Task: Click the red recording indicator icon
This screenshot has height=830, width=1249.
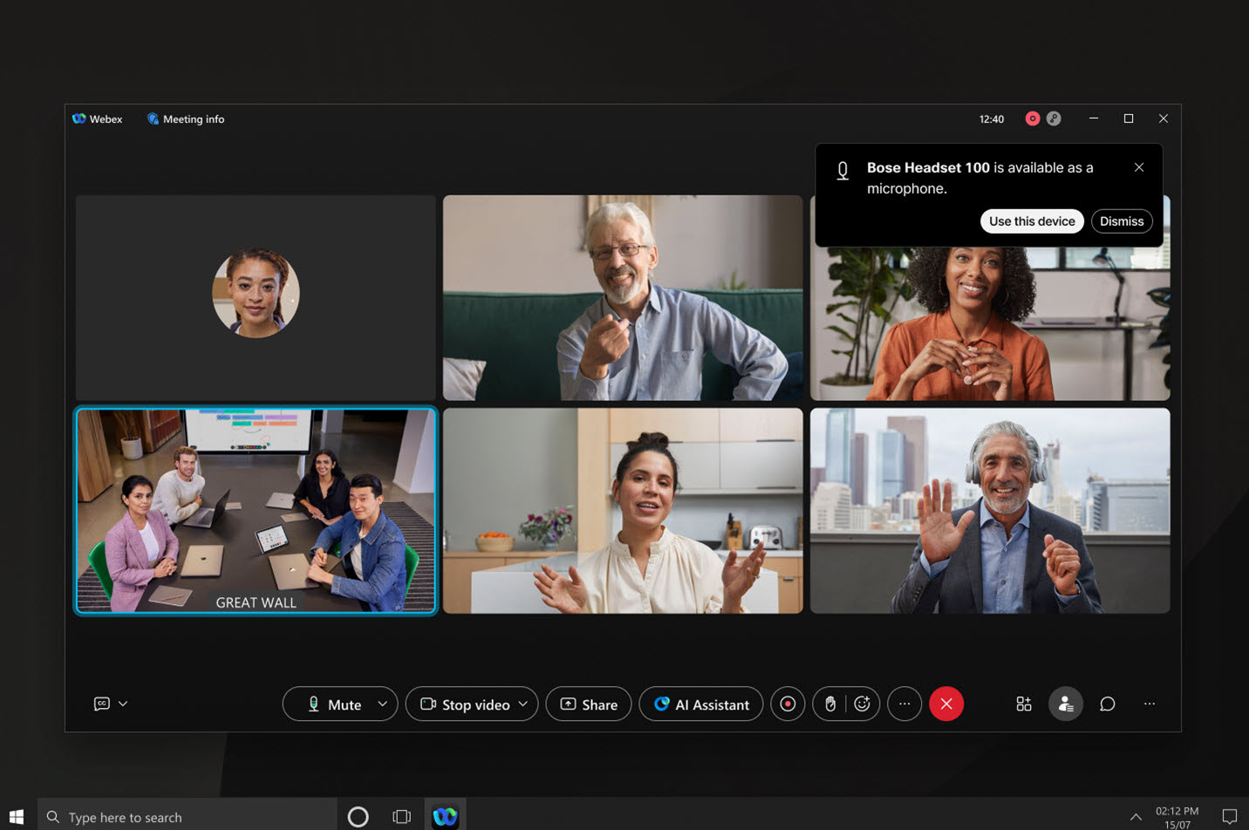Action: 1033,119
